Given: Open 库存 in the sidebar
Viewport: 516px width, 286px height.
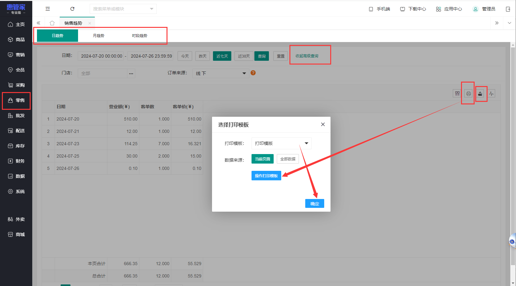Looking at the screenshot, I should (x=16, y=146).
